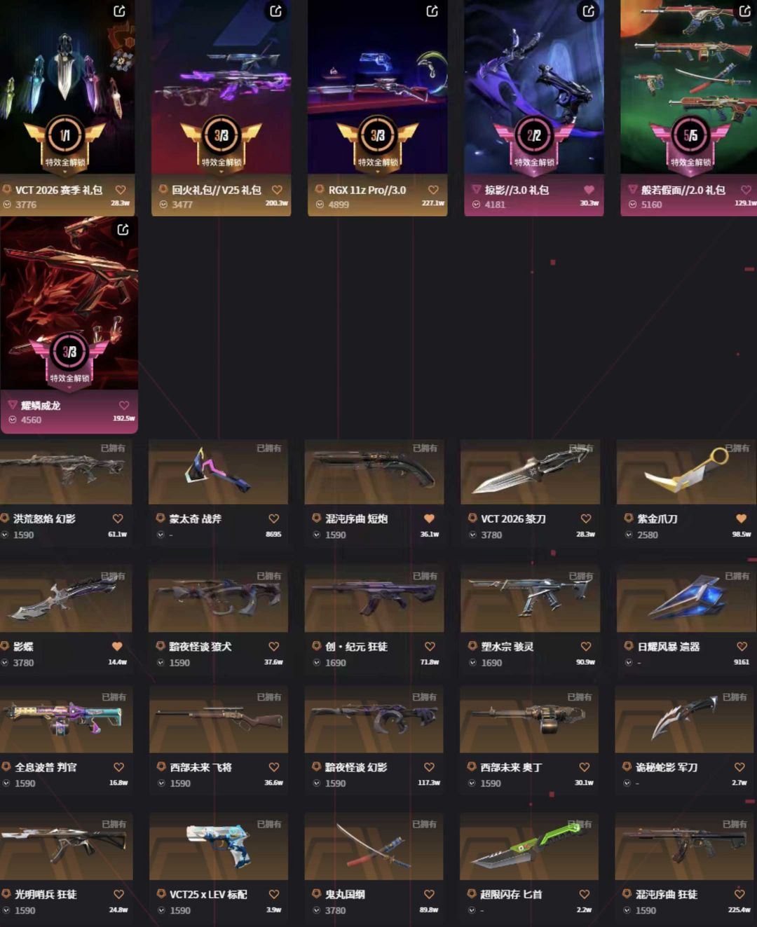Toggle the filled heart on 紫金爪刀
The image size is (757, 927).
(x=741, y=519)
